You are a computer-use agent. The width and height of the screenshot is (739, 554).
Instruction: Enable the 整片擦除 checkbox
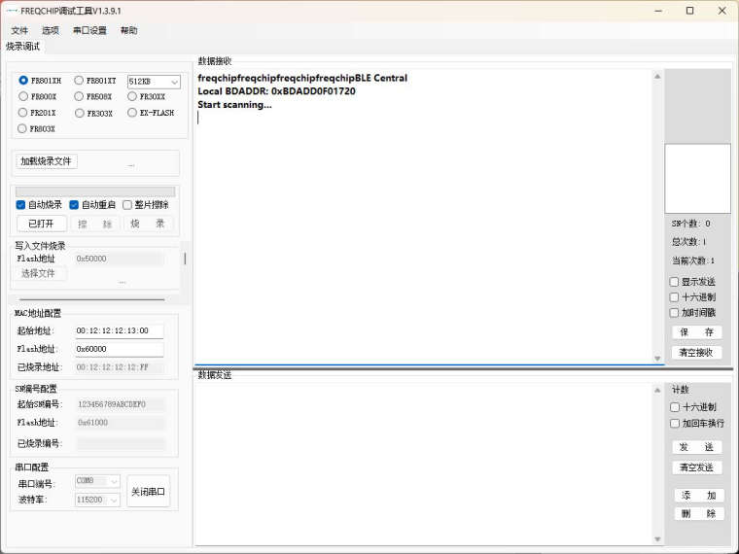tap(127, 205)
